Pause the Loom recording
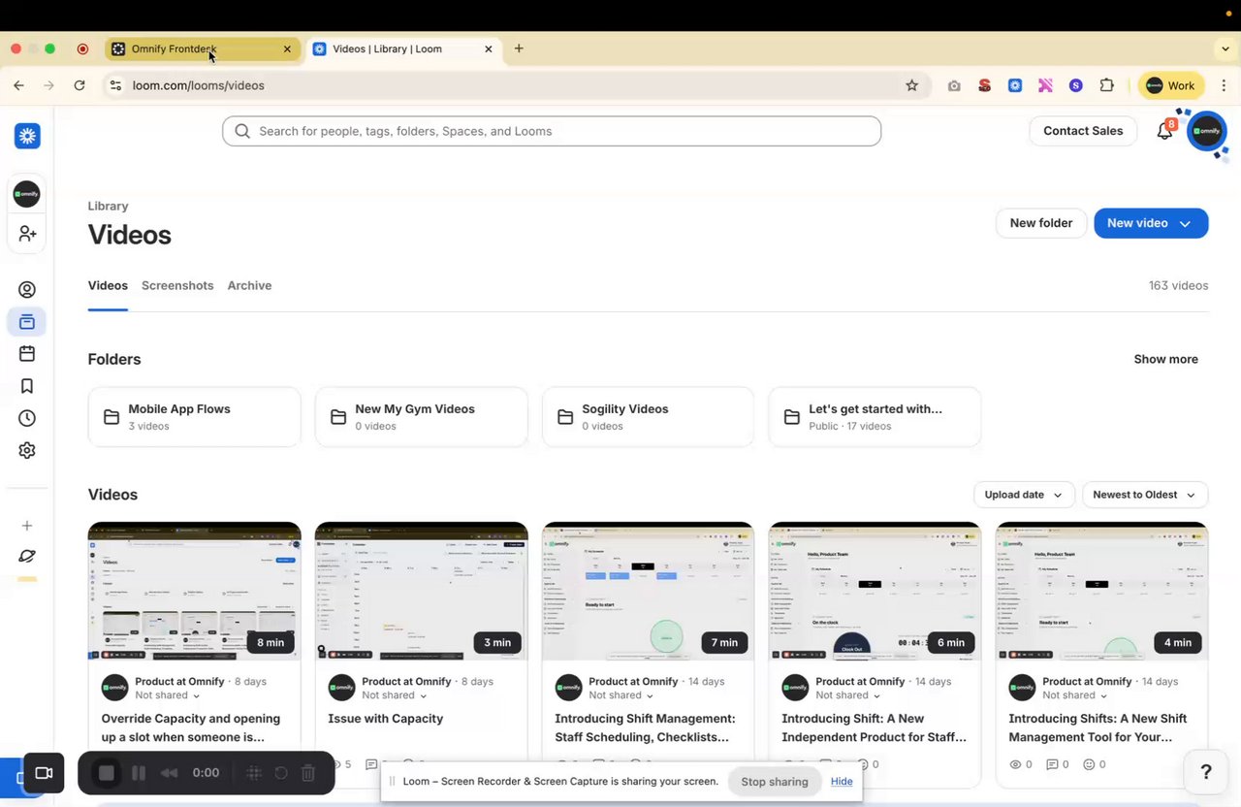1241x807 pixels. point(139,773)
